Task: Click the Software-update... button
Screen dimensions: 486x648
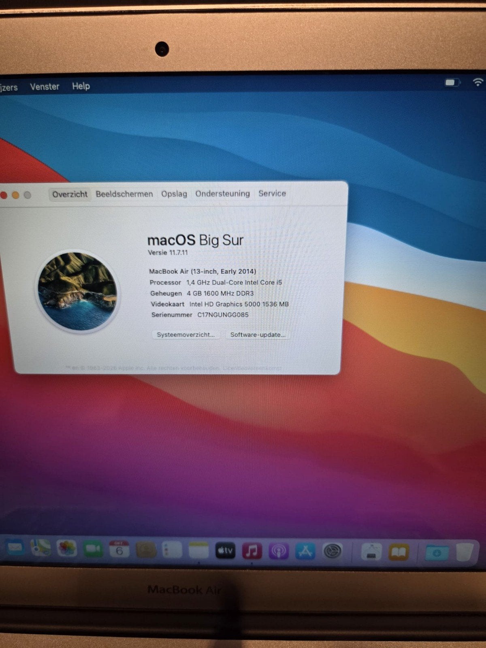Action: click(x=258, y=335)
